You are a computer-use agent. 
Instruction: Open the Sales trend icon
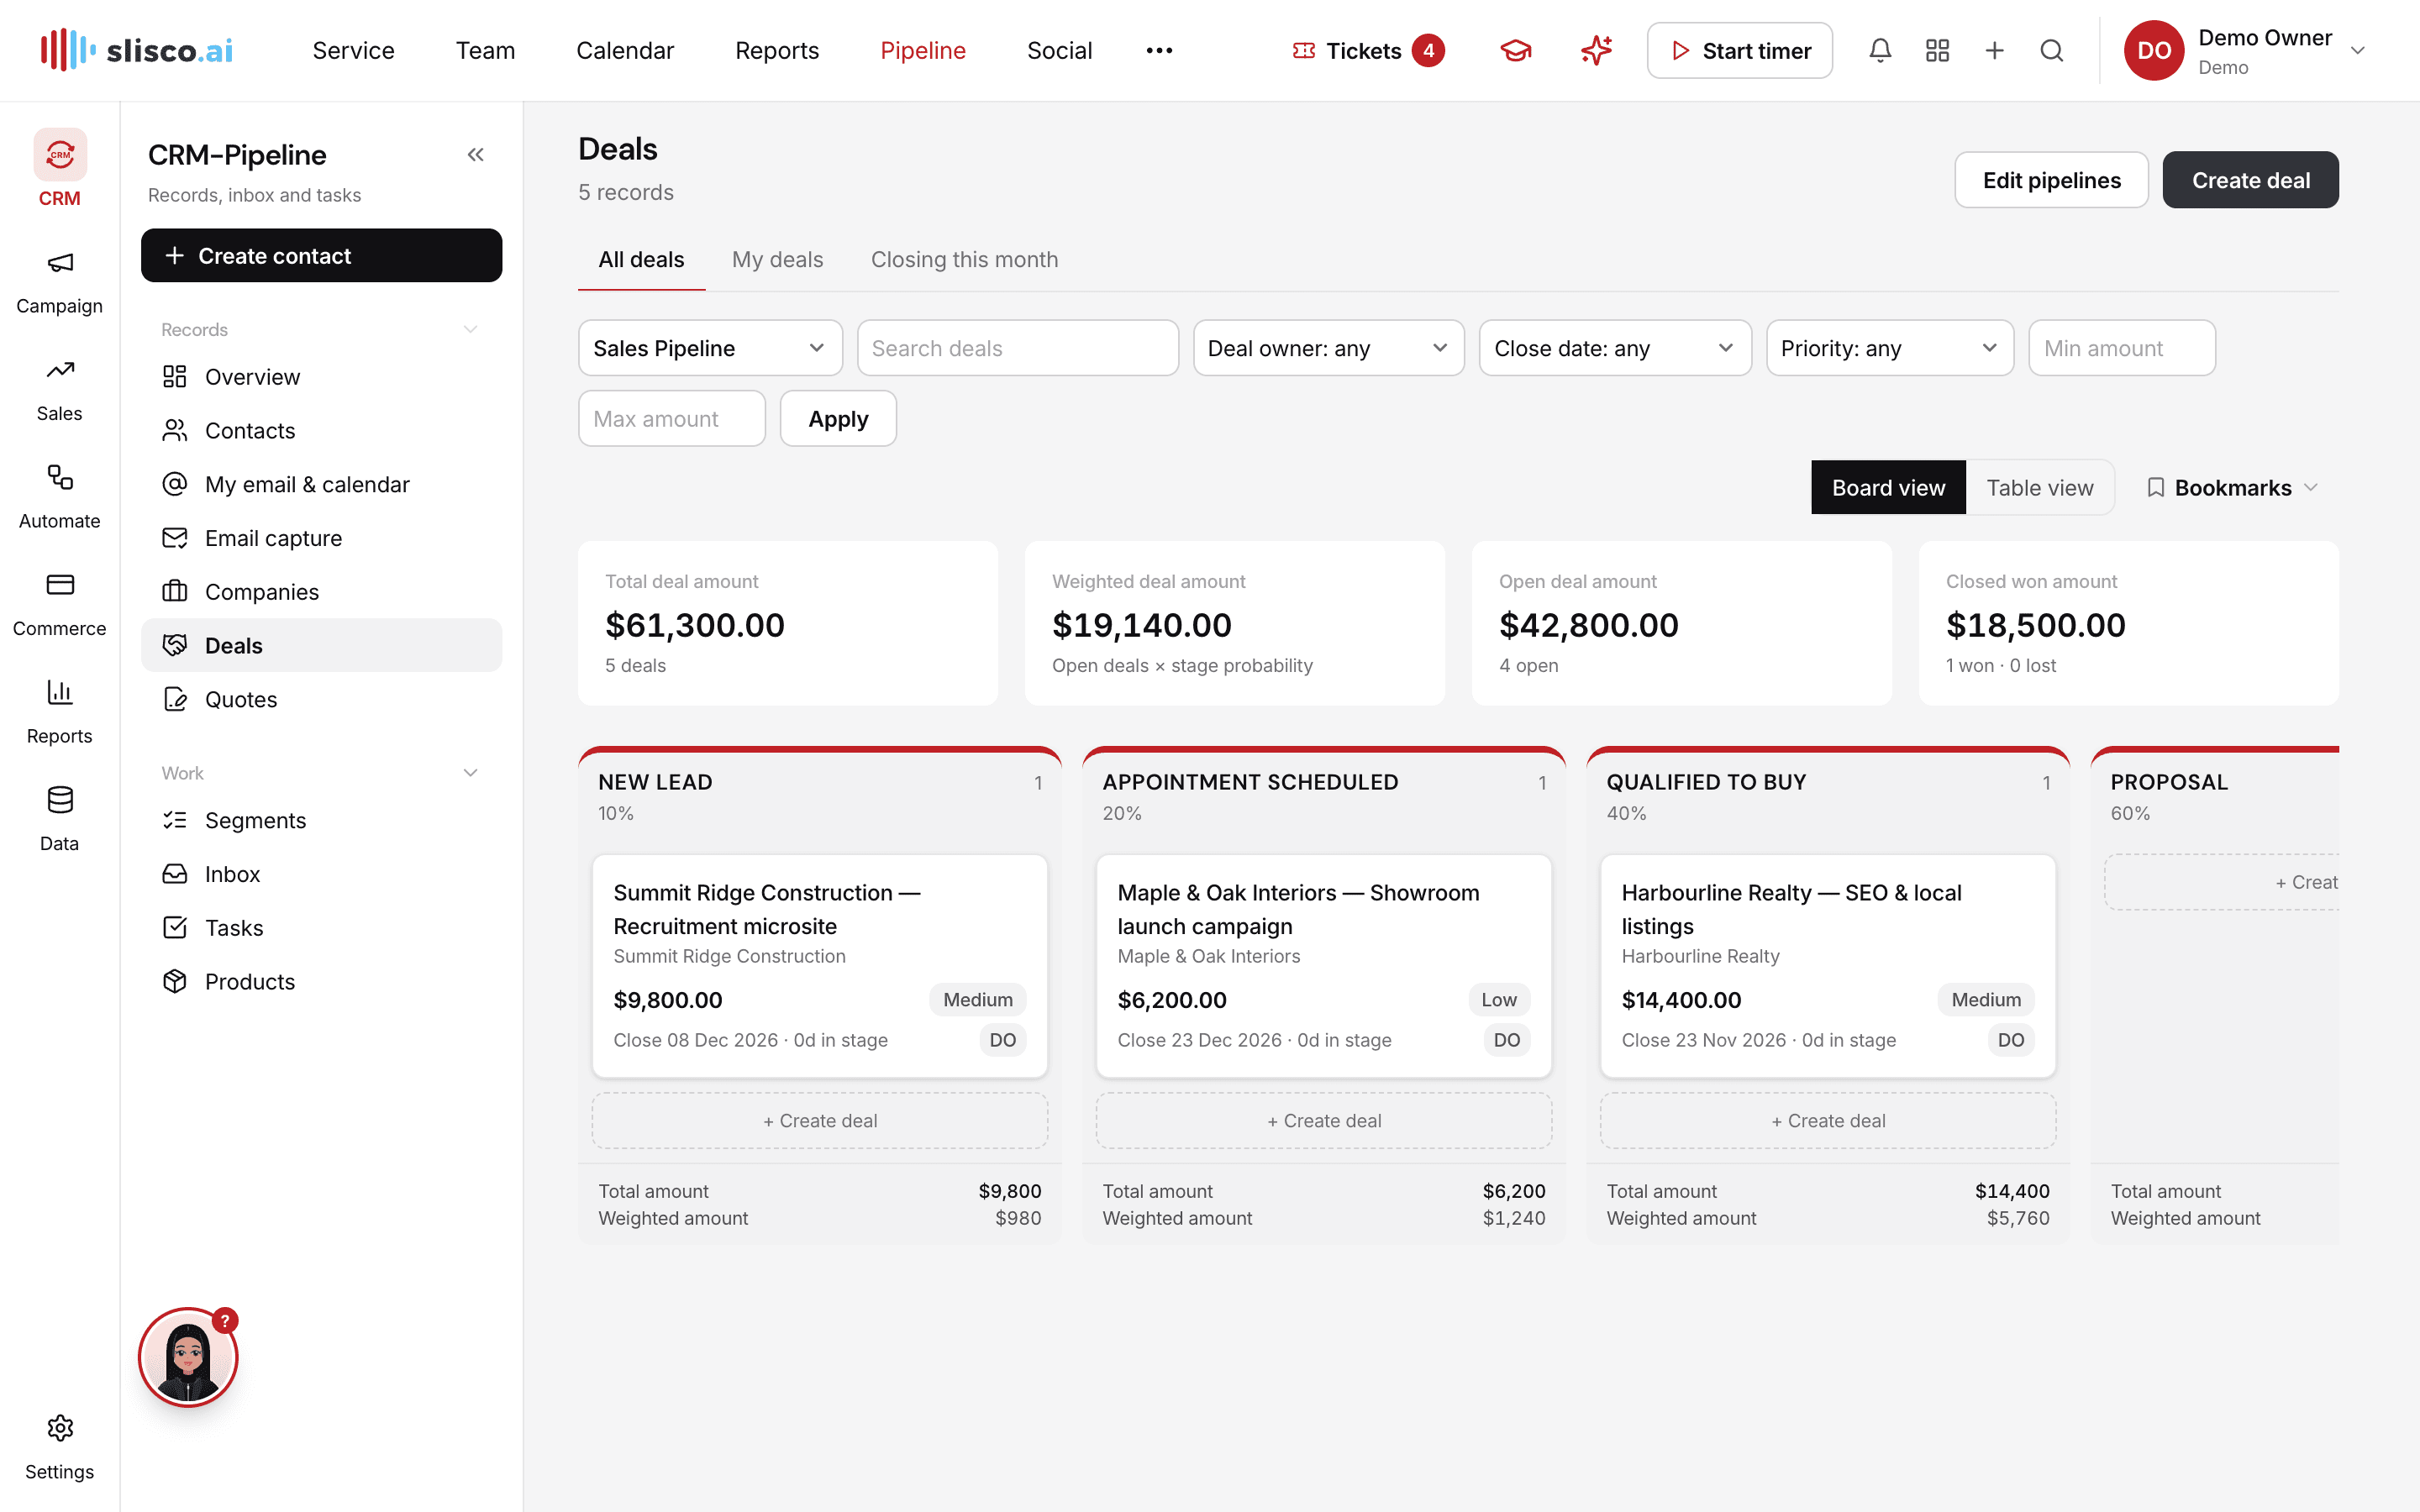click(59, 370)
